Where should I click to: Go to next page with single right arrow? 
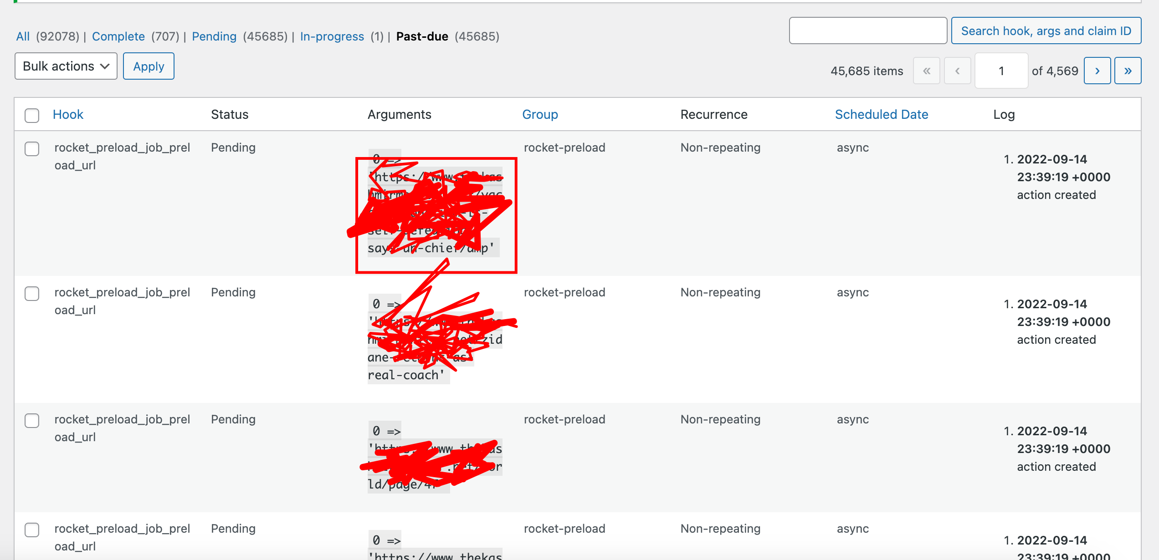[1097, 71]
